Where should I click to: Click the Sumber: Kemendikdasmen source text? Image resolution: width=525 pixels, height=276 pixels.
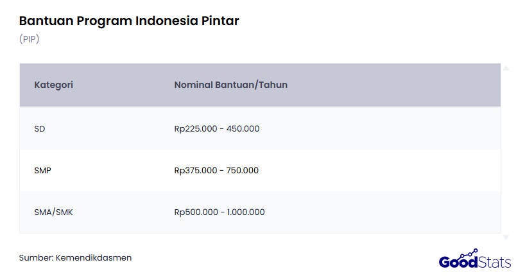75,257
